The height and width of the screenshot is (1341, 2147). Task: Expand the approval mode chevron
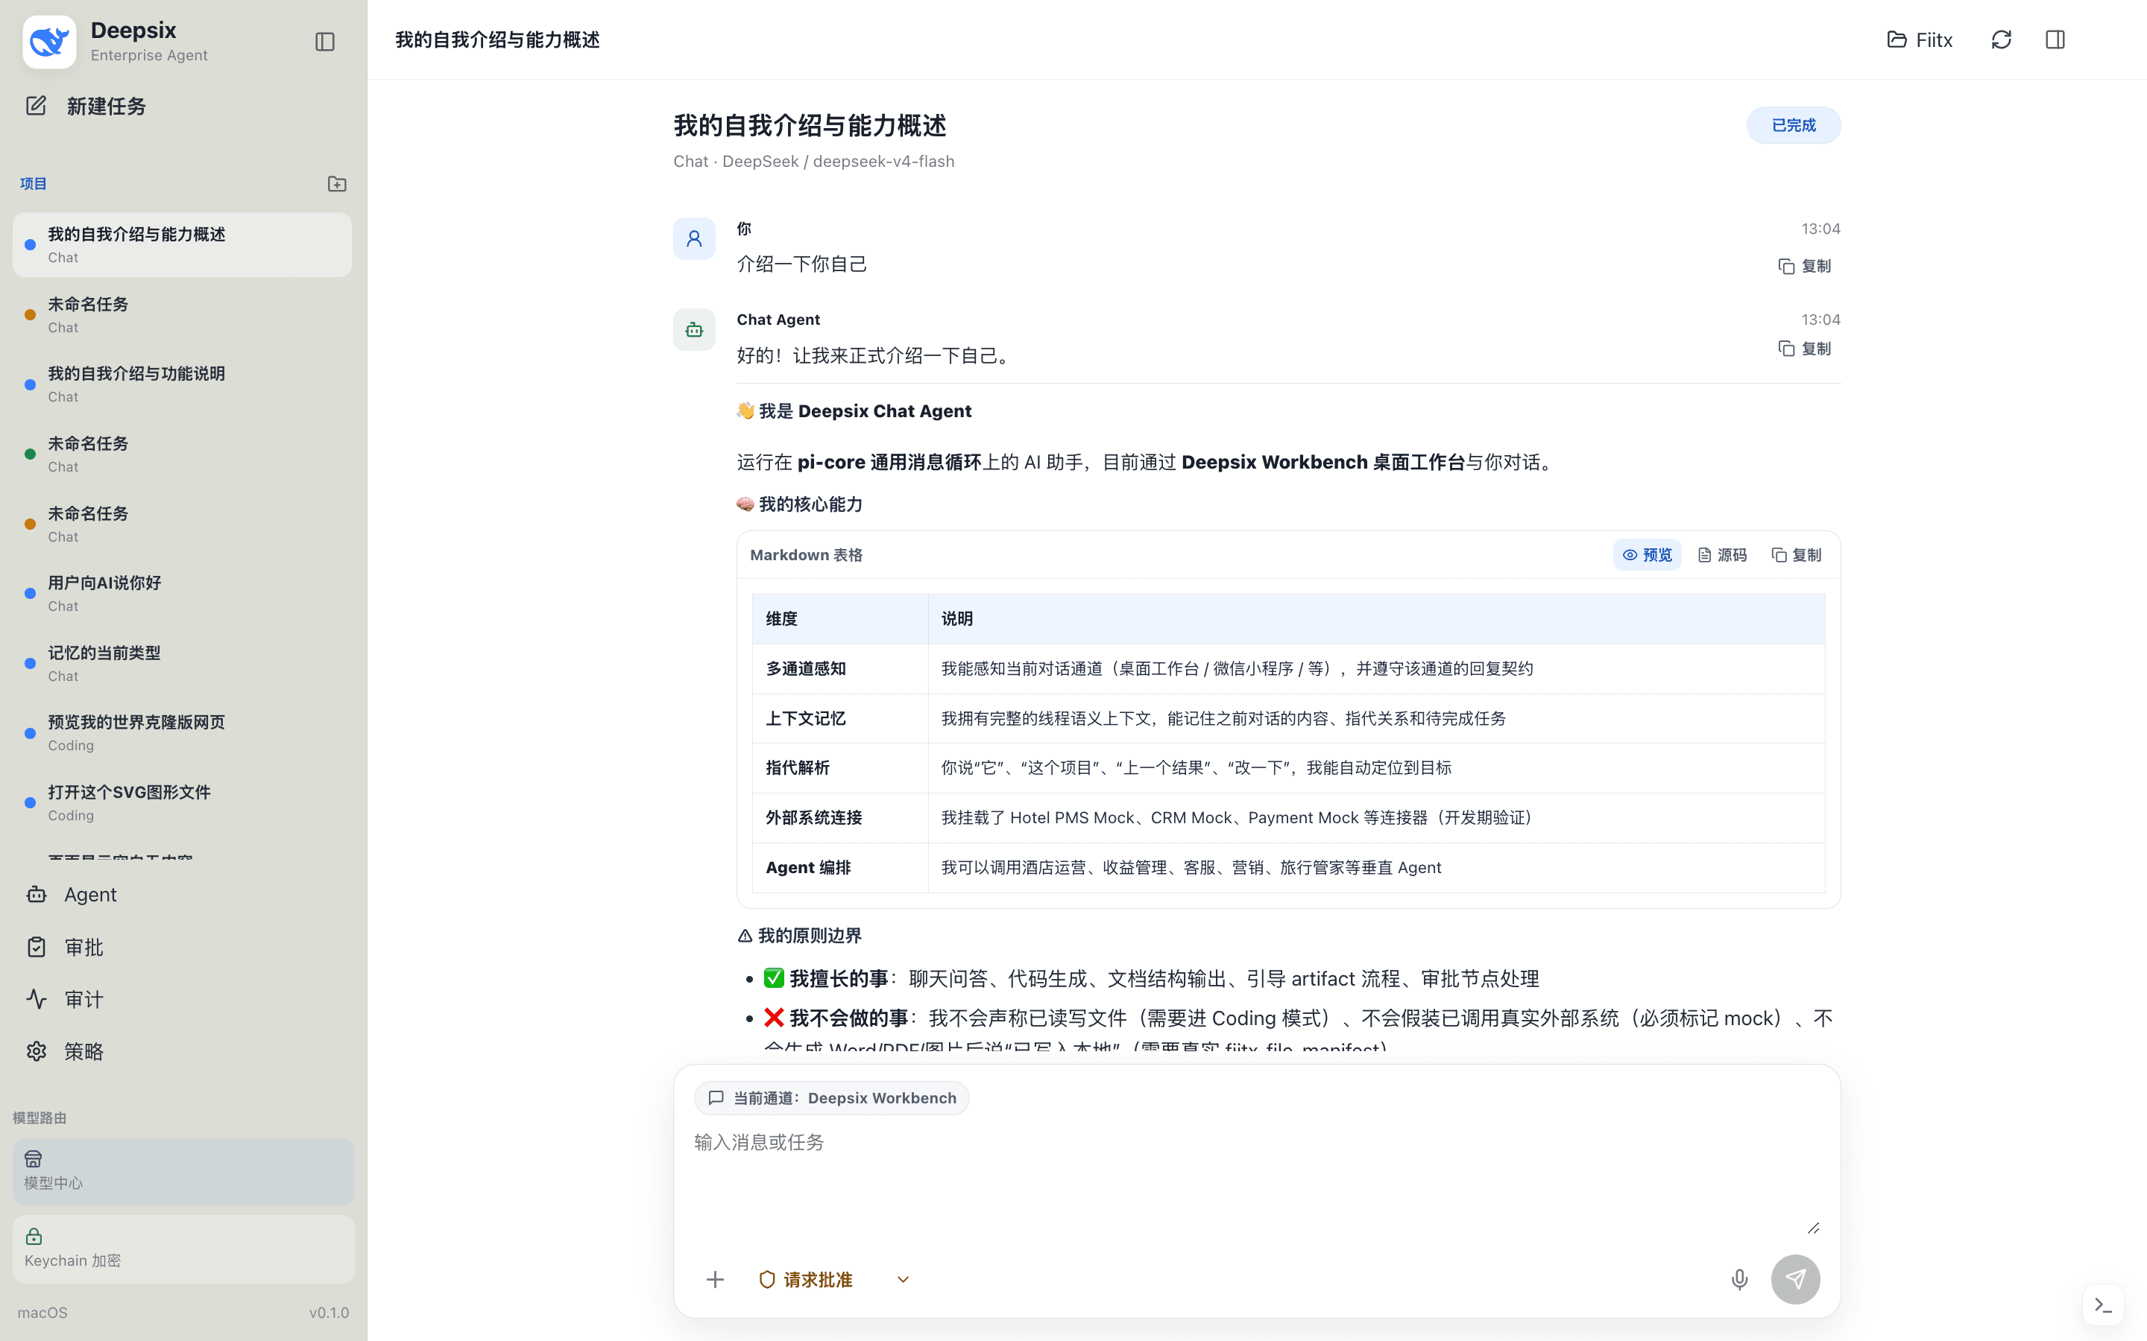(904, 1280)
